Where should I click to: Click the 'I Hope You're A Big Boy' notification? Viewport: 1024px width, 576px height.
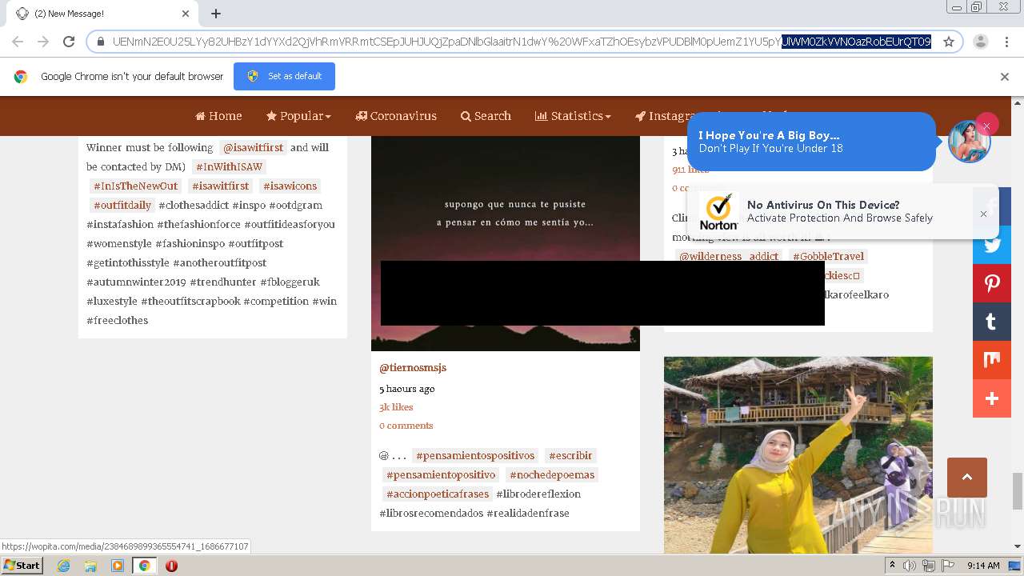point(810,142)
